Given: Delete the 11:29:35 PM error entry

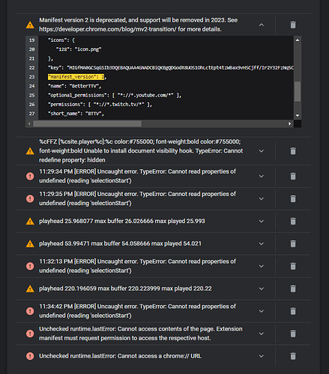Looking at the screenshot, I should click(293, 198).
